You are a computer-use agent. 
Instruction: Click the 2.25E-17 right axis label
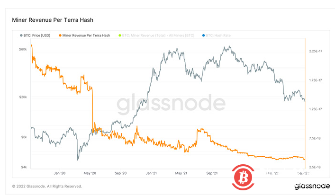pos(316,51)
